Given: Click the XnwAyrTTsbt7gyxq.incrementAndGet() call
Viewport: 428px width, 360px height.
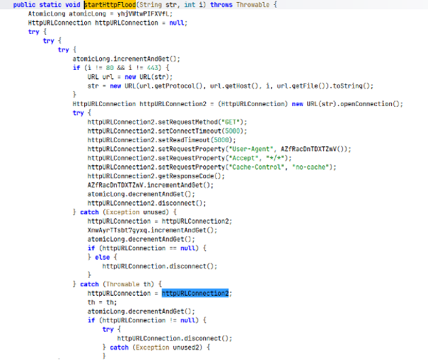Looking at the screenshot, I should [x=152, y=230].
